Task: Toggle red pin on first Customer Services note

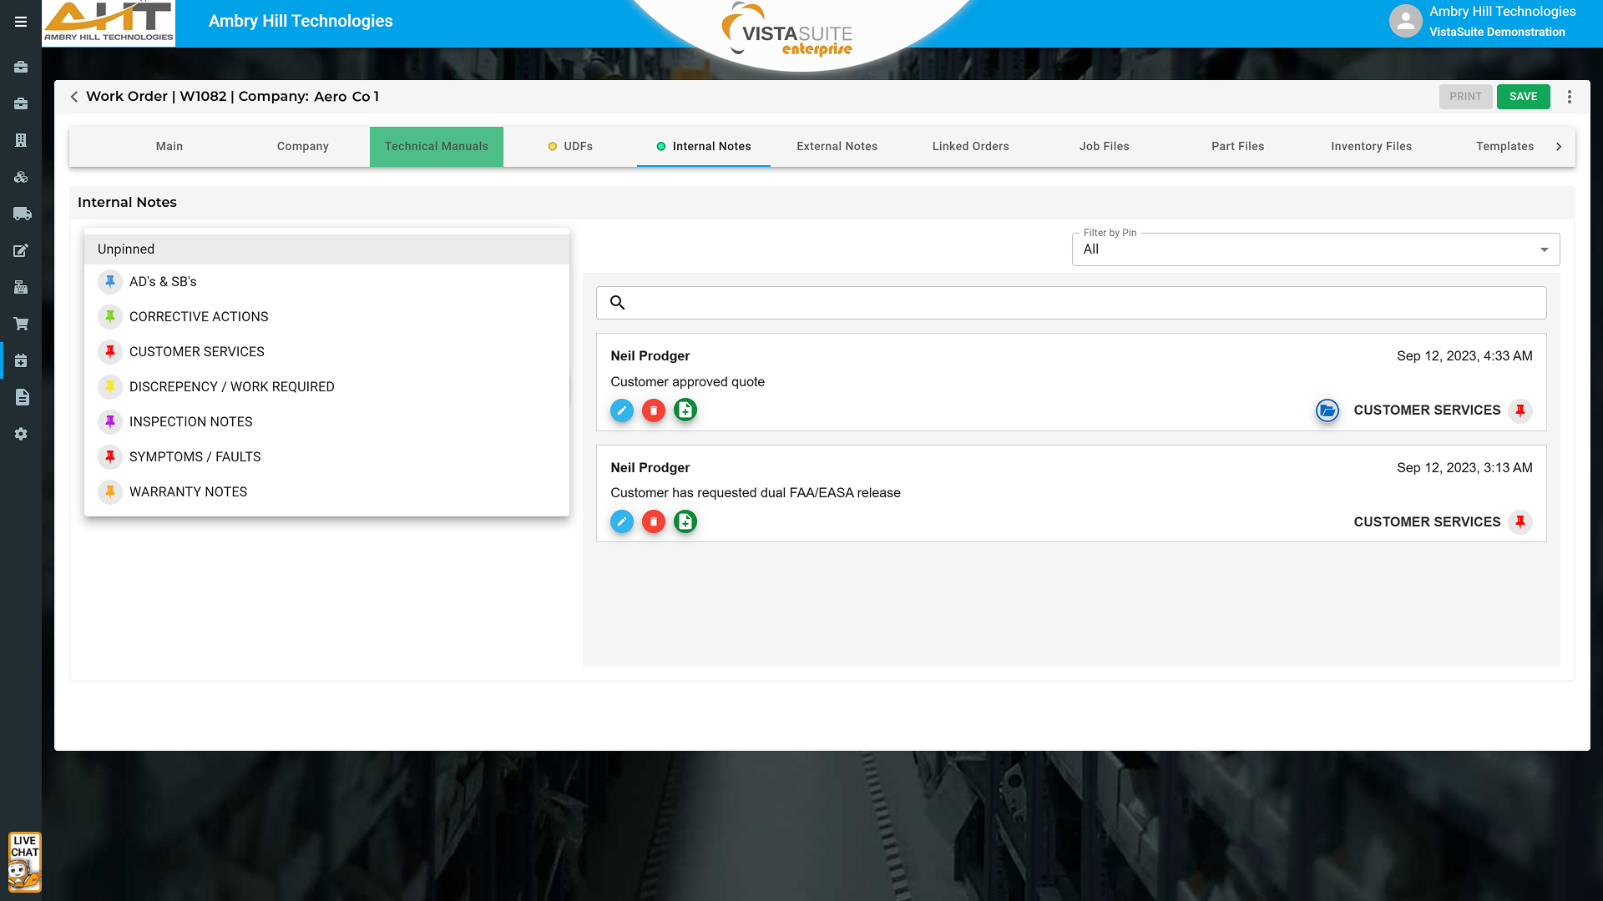Action: pos(1520,410)
